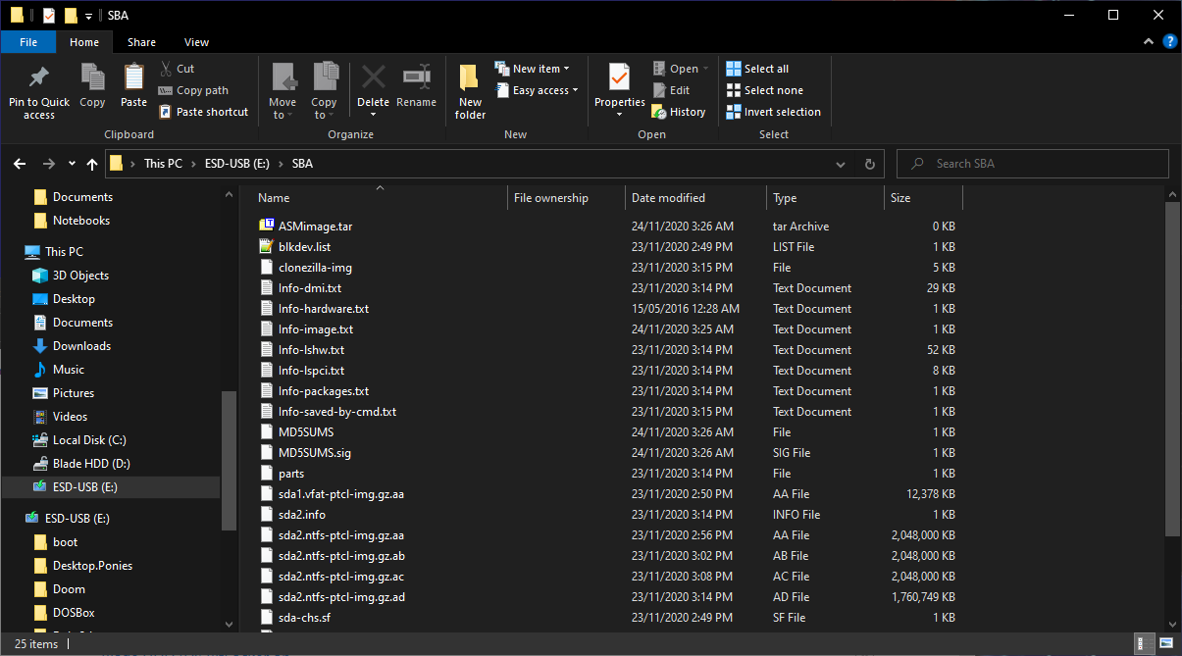Click the Rename button in Organize group
The image size is (1182, 656).
[x=417, y=86]
